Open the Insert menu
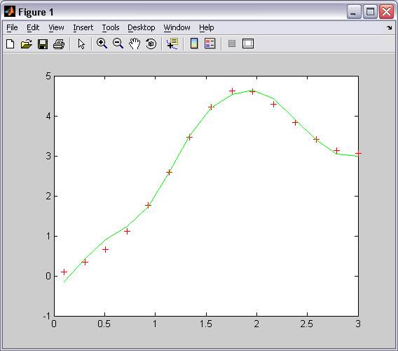The image size is (398, 351). click(x=83, y=27)
